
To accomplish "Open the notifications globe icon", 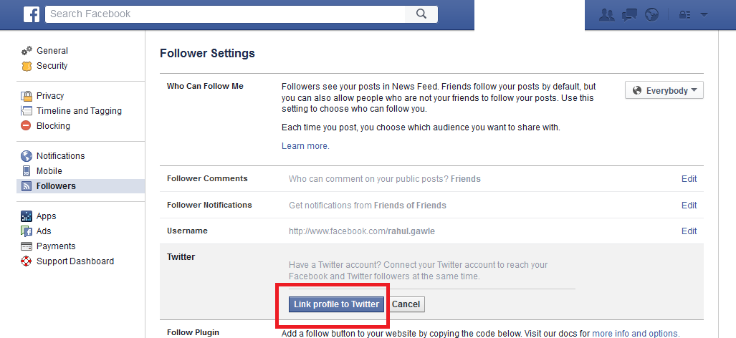I will pyautogui.click(x=651, y=14).
